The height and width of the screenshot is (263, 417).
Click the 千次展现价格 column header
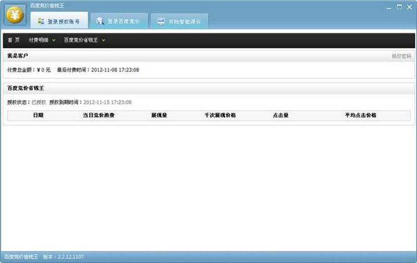[x=220, y=115]
